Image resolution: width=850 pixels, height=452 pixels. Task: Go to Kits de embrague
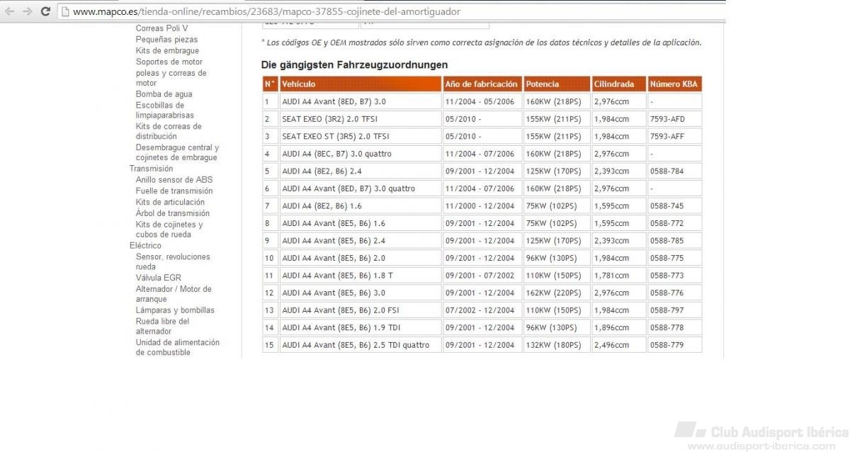pyautogui.click(x=167, y=51)
